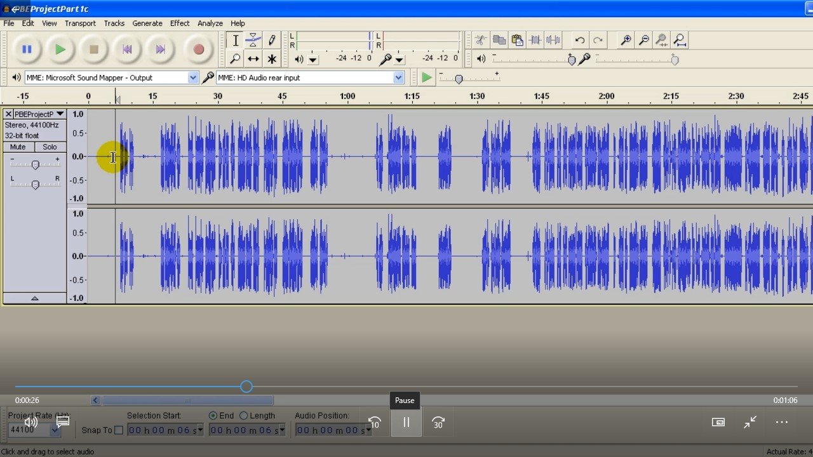Click the Skip to End button
813x457 pixels.
[161, 49]
